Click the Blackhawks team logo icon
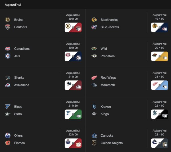The width and height of the screenshot is (171, 152). pyautogui.click(x=94, y=20)
